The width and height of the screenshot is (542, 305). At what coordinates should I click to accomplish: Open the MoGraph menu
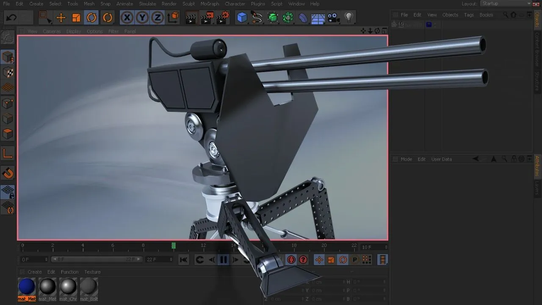[x=209, y=3]
